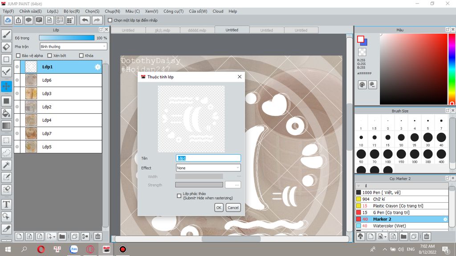Viewport: 456px width, 256px height.
Task: Enable 'Chọn một lớp tại điểm nhấp' checkbox
Action: [x=110, y=20]
